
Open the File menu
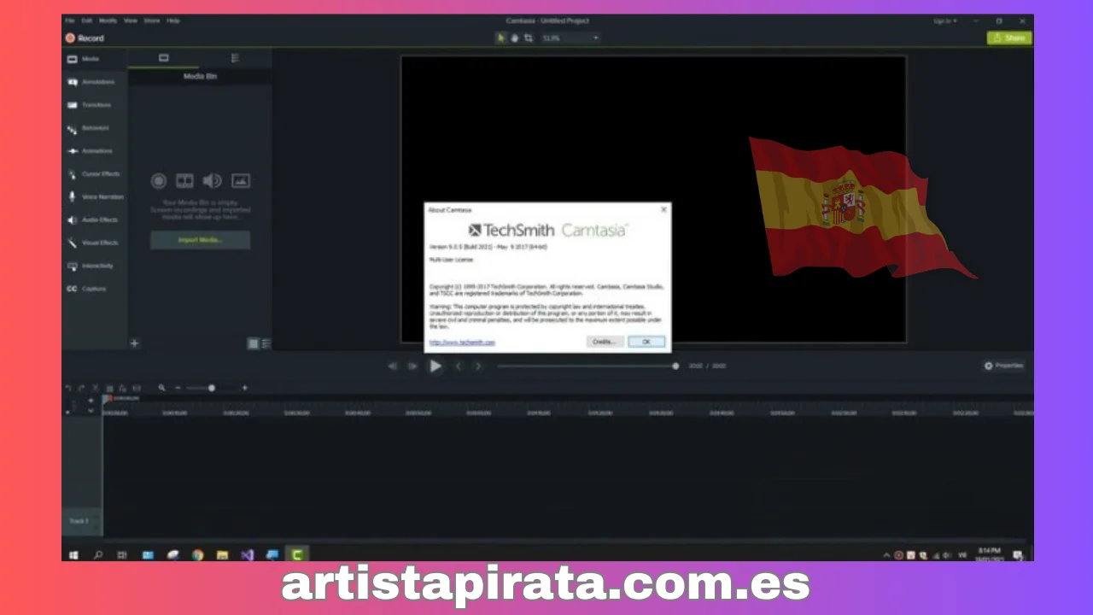(x=70, y=20)
